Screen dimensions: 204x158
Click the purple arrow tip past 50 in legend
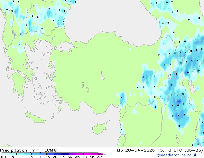(x=102, y=154)
